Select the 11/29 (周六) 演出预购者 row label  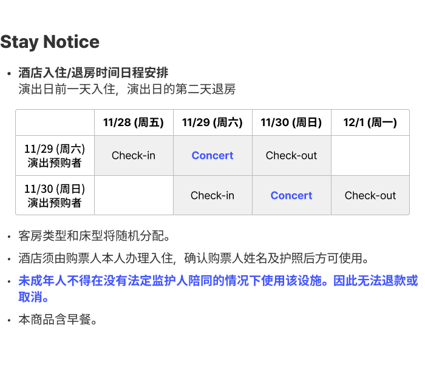(x=55, y=156)
